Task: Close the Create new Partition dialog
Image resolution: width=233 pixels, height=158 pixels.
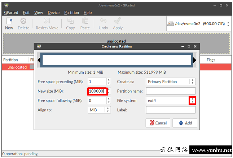Action: 195,46
